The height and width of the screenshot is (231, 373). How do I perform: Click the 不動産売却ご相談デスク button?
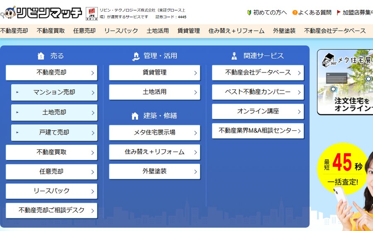click(x=52, y=211)
